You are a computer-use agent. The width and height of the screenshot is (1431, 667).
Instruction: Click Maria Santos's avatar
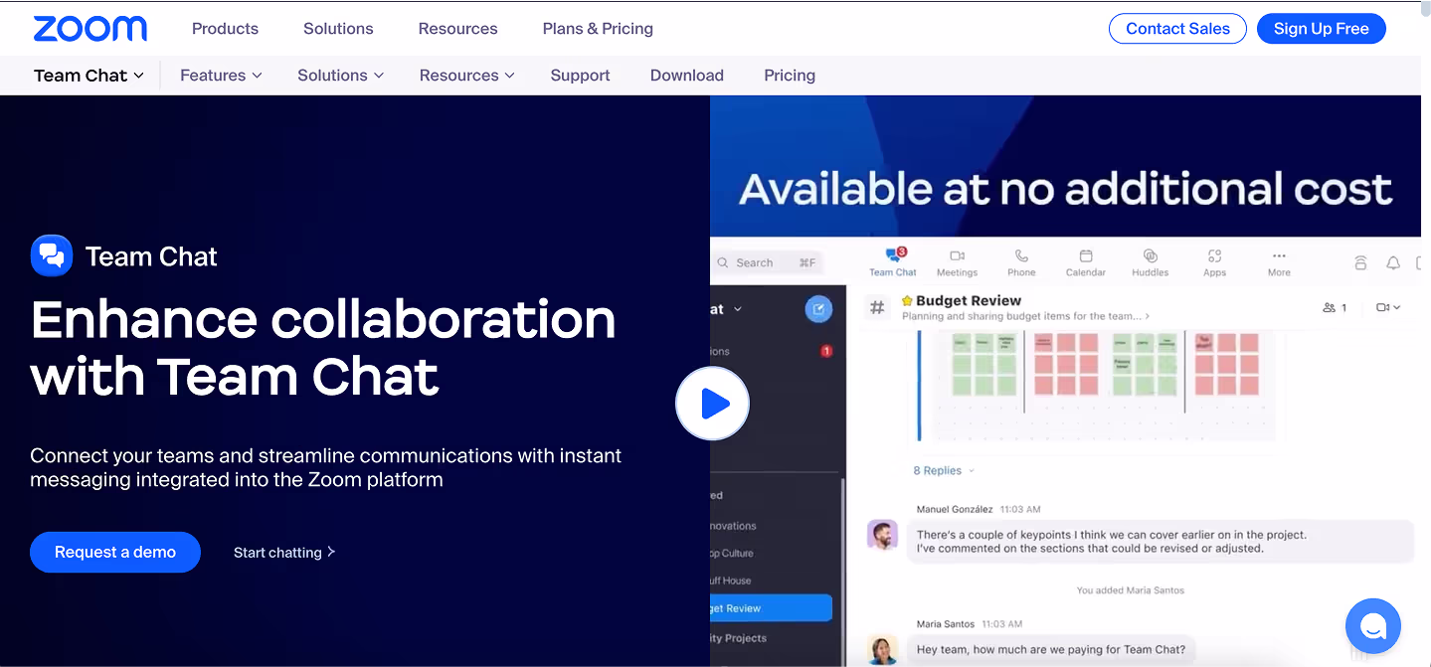coord(882,650)
